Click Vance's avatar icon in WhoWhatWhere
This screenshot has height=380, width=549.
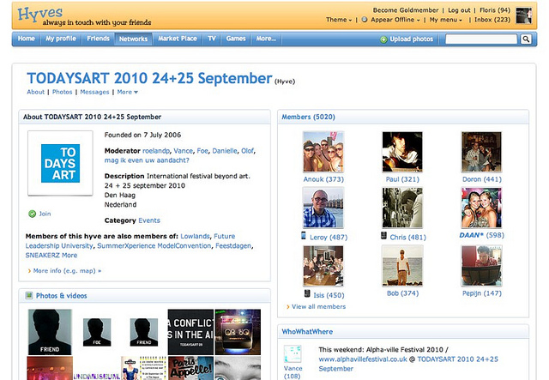[x=293, y=353]
